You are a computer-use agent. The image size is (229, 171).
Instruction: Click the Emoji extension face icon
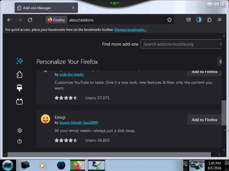tap(46, 119)
